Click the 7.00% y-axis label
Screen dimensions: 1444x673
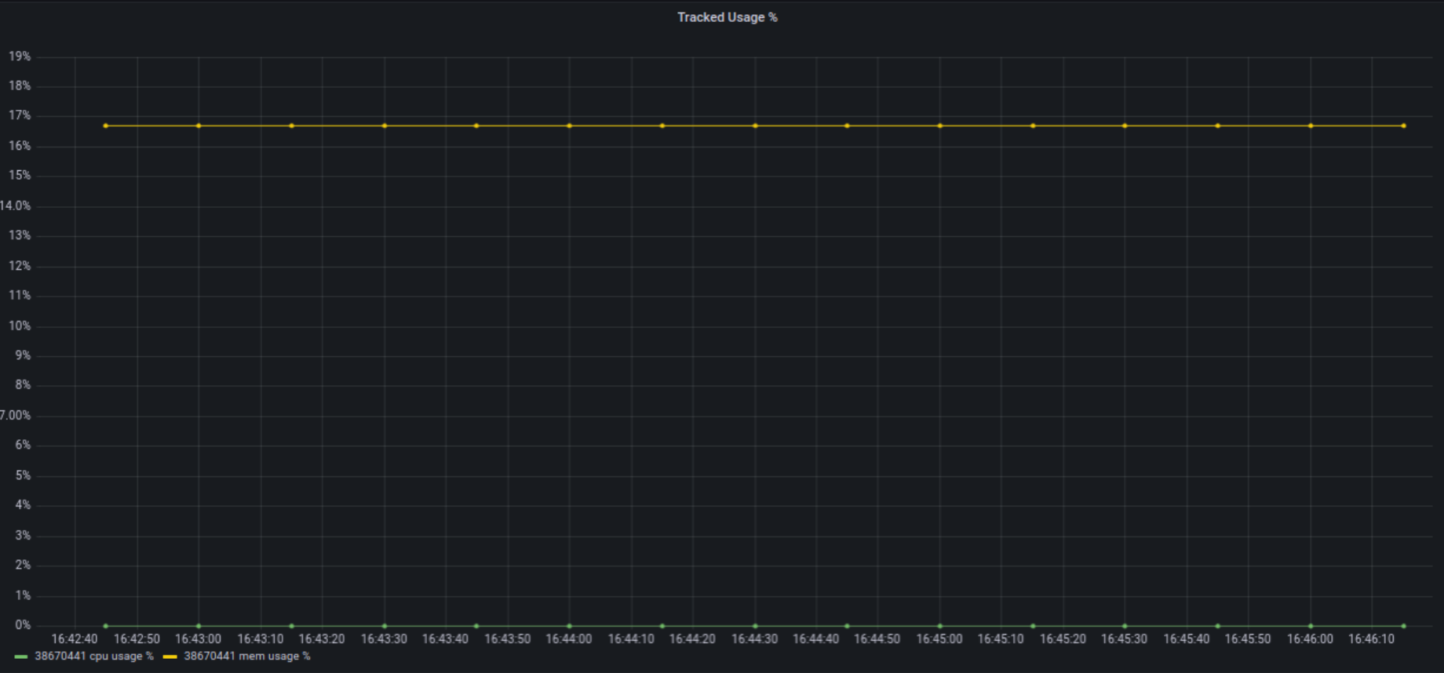tap(16, 415)
